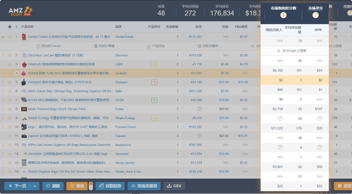Open the Simple Ecology brand link

tap(125, 118)
